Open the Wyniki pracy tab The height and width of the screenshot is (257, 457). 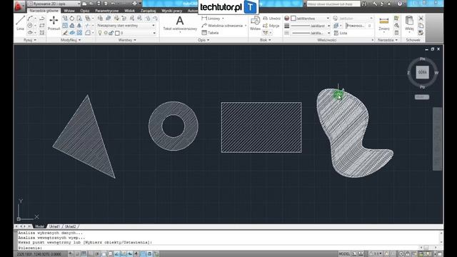pos(171,11)
